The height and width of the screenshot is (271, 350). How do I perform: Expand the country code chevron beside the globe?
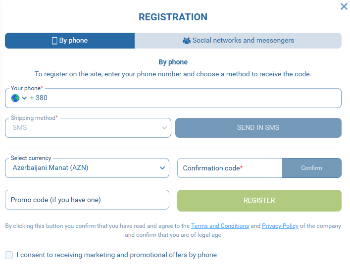point(24,98)
